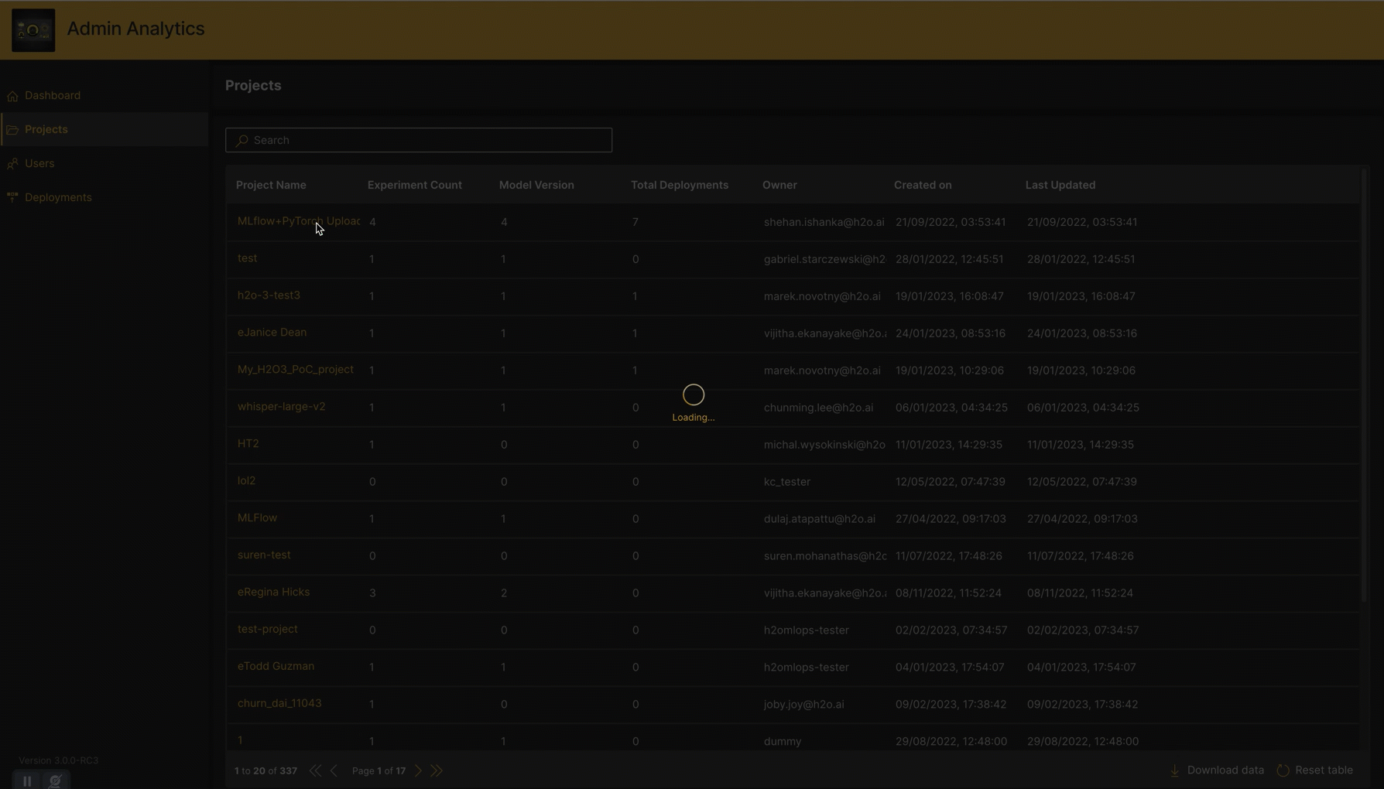Click the Dashboard home icon in sidebar
The image size is (1384, 789).
coord(12,96)
